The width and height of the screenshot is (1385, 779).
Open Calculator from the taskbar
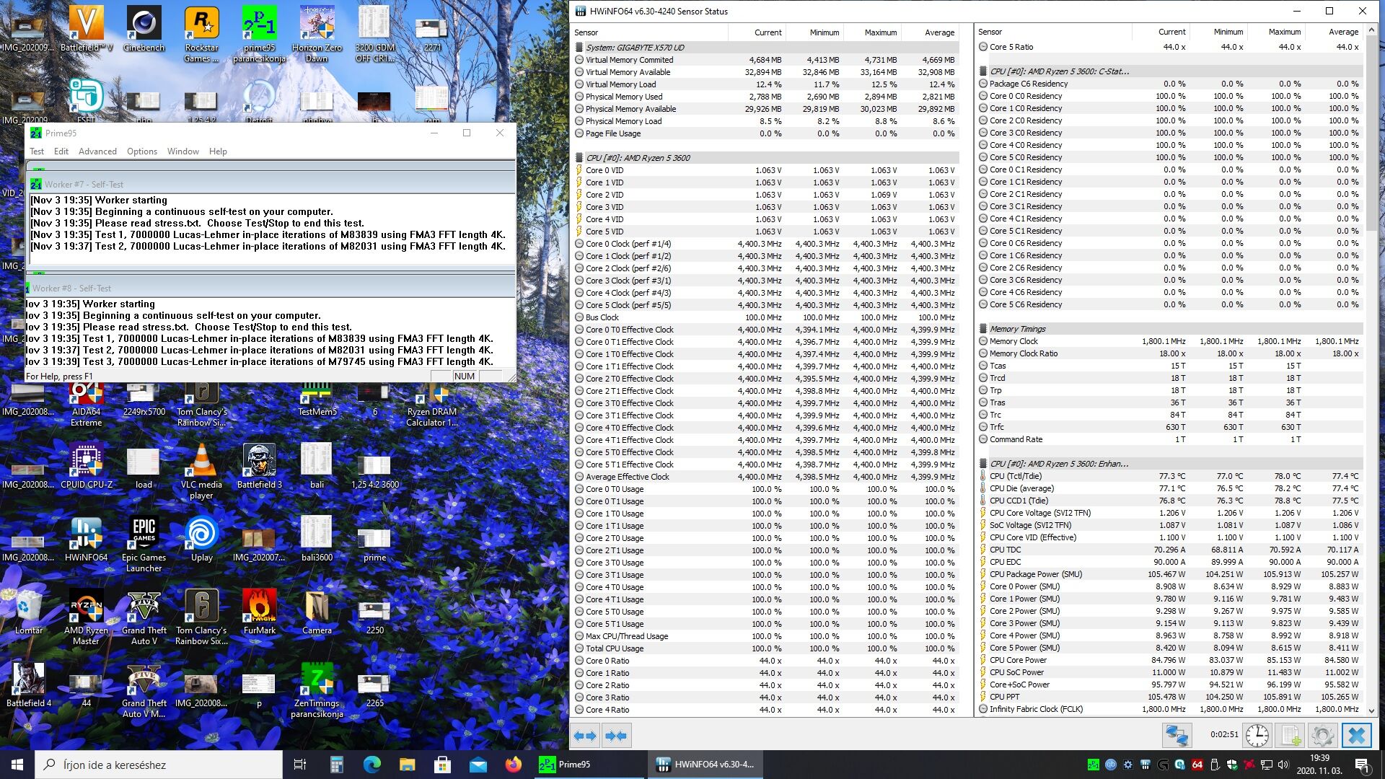(336, 765)
